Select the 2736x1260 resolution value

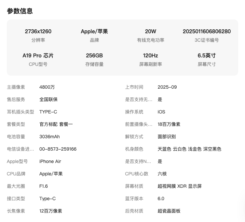(38, 32)
